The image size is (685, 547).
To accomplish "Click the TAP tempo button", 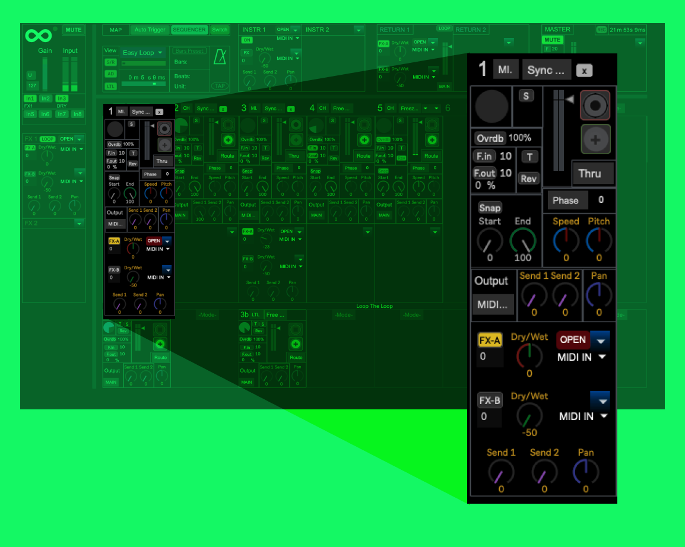I will pos(220,86).
